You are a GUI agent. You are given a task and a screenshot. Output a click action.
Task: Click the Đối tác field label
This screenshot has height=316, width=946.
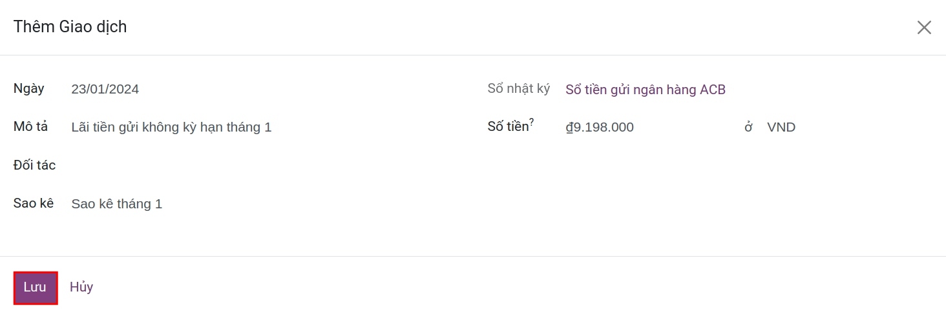[x=35, y=166]
